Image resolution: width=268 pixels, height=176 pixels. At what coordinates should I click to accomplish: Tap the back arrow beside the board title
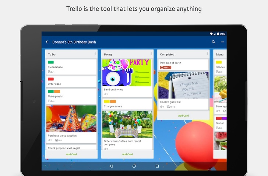[x=47, y=42]
